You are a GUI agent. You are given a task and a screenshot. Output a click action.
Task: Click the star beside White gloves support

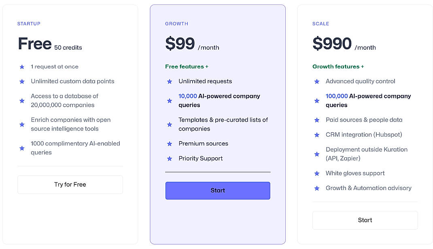pyautogui.click(x=316, y=173)
